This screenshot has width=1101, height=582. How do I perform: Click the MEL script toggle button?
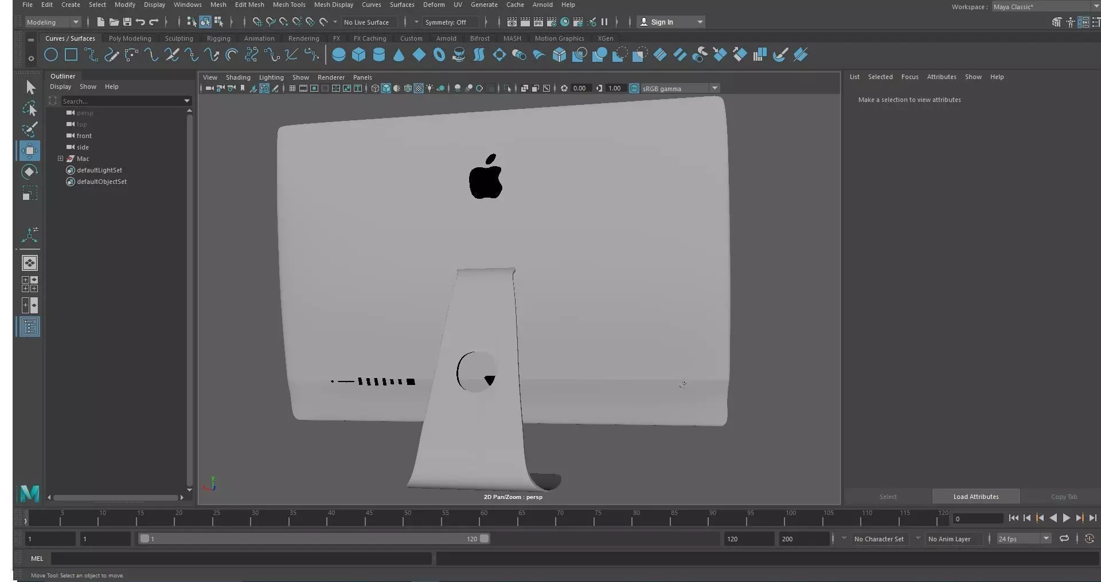point(37,559)
